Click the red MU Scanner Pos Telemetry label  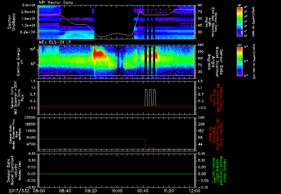(216, 134)
